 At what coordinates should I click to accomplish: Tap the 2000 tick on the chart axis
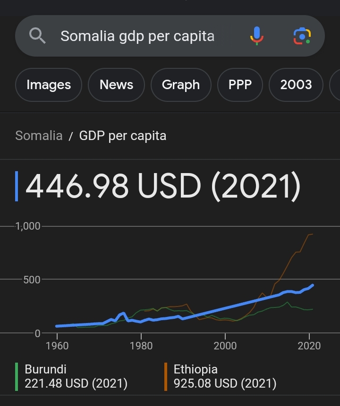(225, 346)
